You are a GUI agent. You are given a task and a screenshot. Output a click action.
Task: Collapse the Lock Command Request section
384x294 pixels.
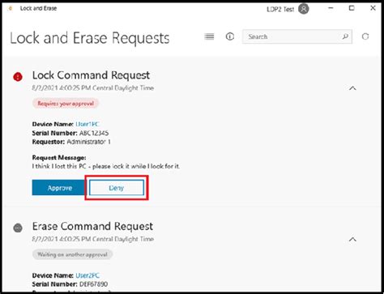click(x=352, y=88)
